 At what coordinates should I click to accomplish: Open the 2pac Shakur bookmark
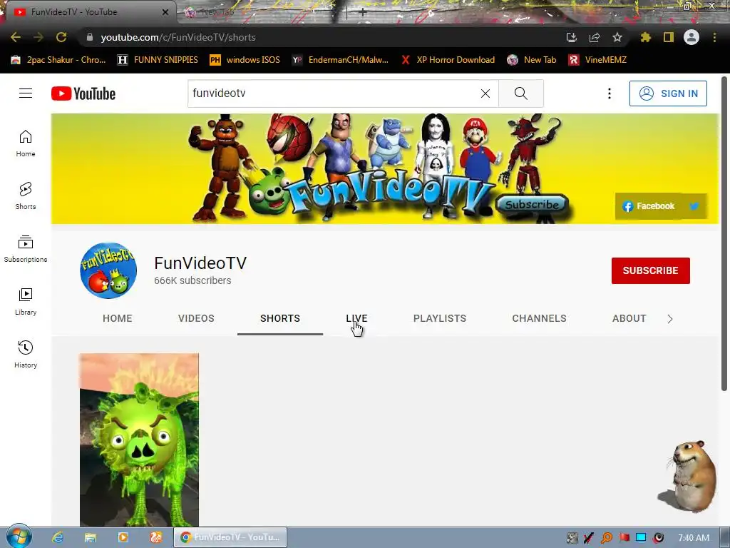point(58,60)
